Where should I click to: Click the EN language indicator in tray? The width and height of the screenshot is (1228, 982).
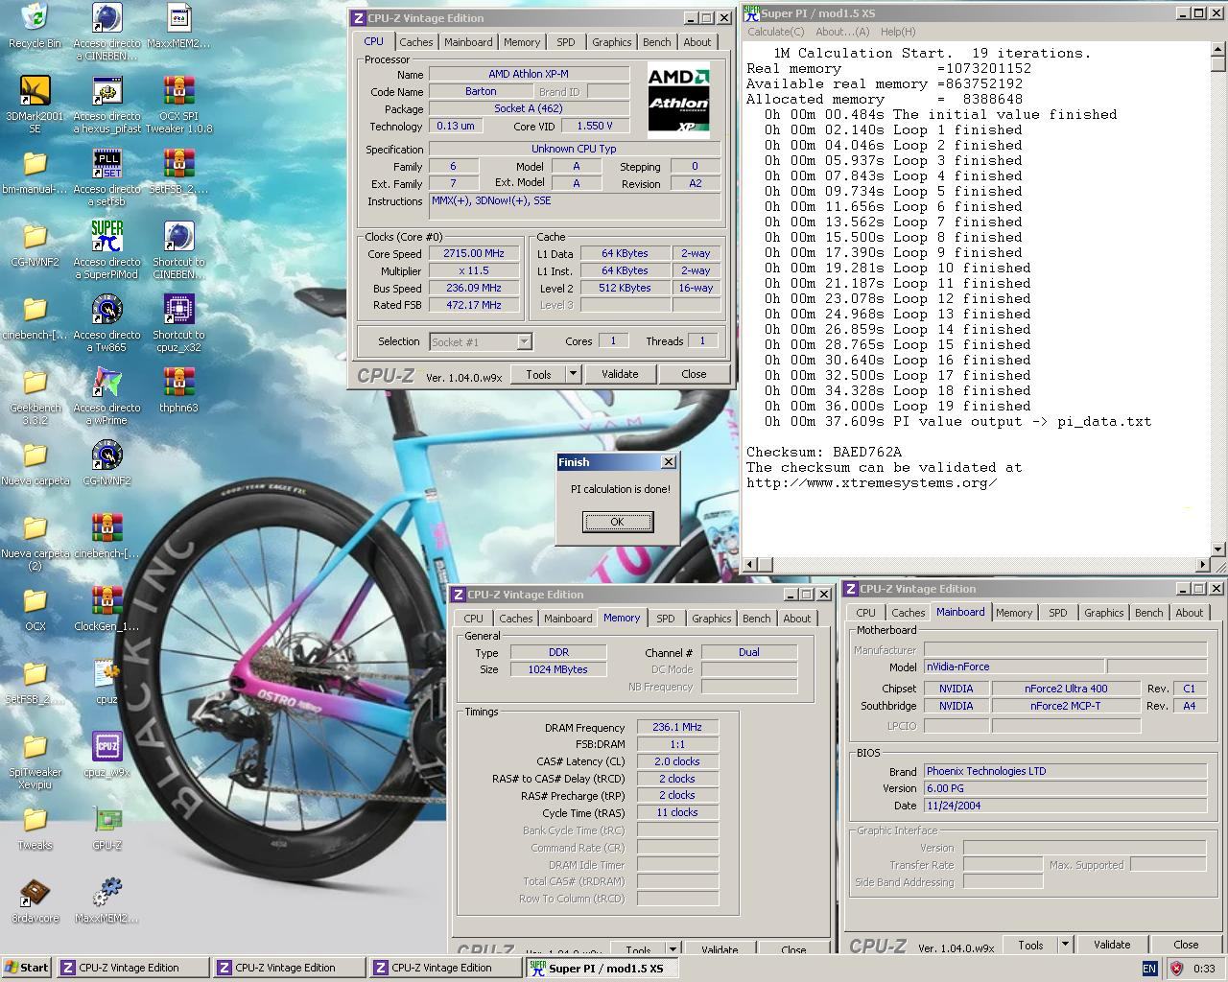pos(1149,969)
